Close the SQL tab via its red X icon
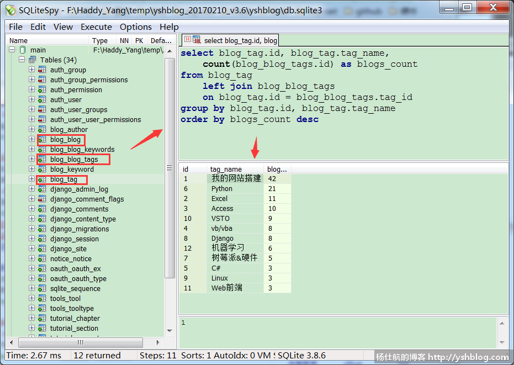 pos(188,39)
